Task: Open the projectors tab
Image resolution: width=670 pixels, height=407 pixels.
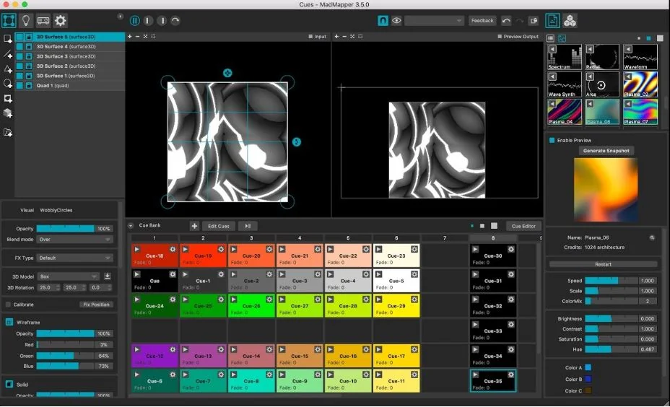Action: click(x=43, y=20)
